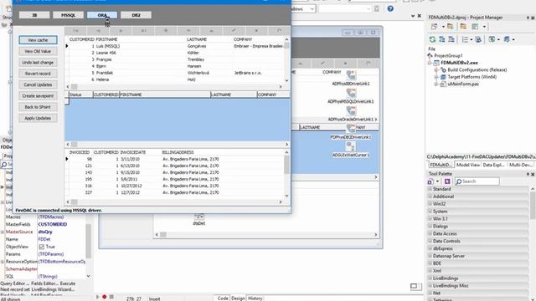Viewport: 536px width, 301px height.
Task: Click the macro play button in status bar
Action: click(97, 297)
